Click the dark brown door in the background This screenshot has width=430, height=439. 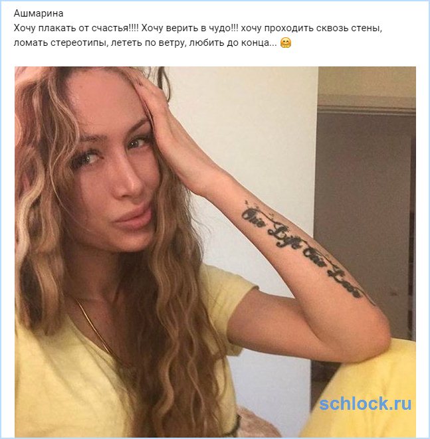(x=364, y=224)
